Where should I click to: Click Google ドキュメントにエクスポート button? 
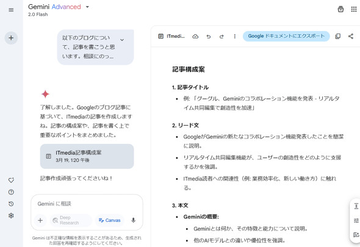point(286,36)
